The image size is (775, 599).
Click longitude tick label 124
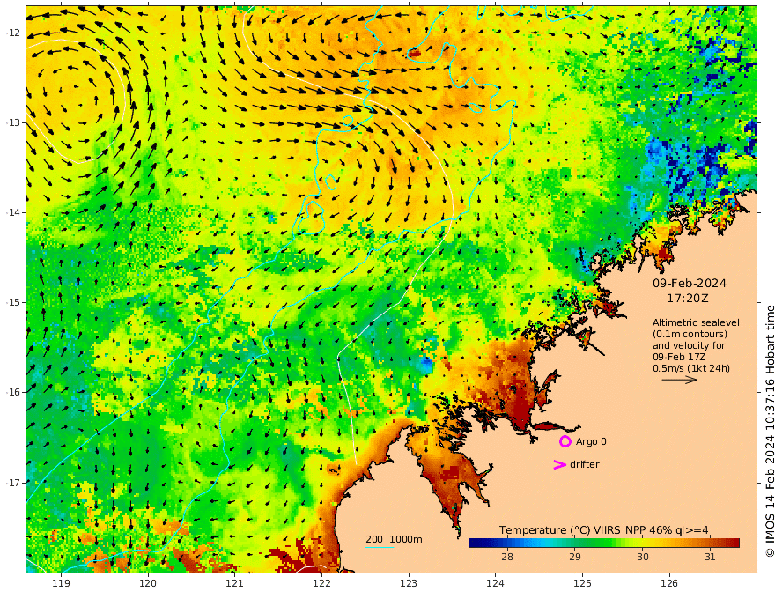[496, 583]
